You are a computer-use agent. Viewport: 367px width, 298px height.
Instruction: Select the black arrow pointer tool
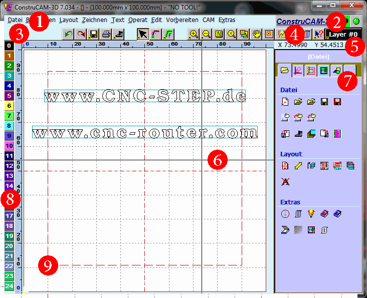[x=143, y=34]
